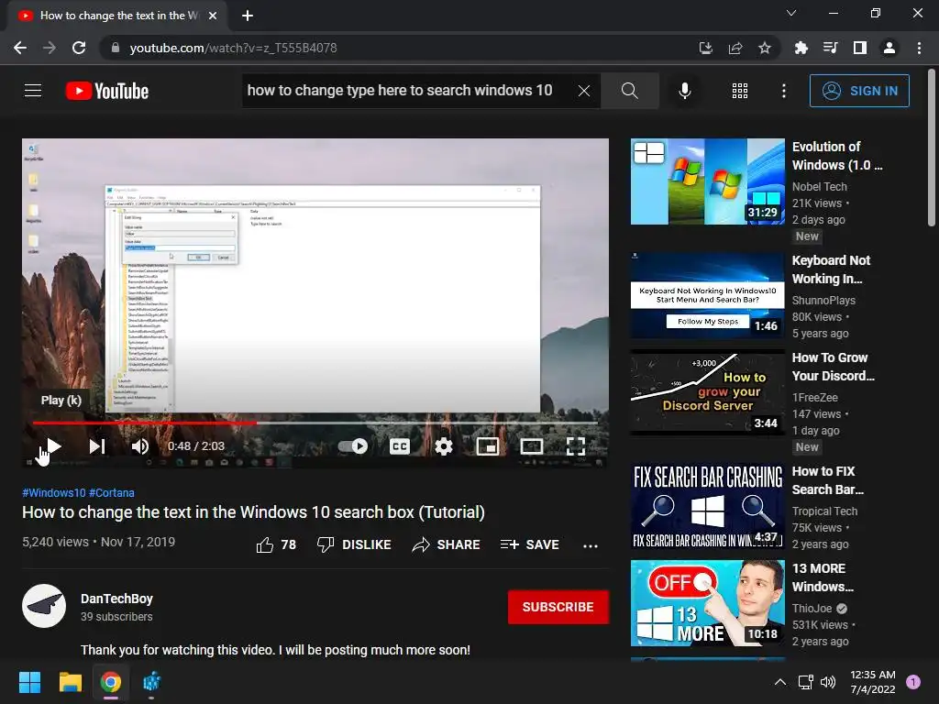939x704 pixels.
Task: Open the YouTube apps grid
Action: tap(740, 91)
